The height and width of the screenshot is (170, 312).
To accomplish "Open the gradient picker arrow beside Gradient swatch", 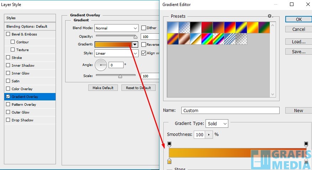I will click(x=135, y=44).
